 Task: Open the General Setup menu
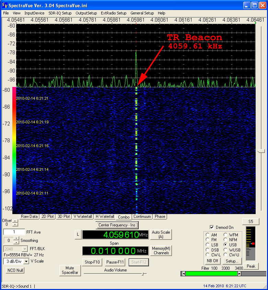point(142,13)
